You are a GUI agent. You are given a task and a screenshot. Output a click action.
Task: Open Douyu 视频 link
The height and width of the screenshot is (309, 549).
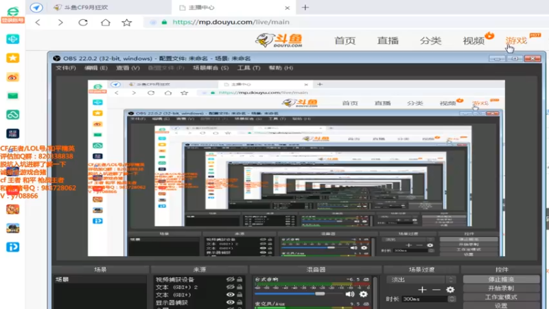pyautogui.click(x=474, y=41)
